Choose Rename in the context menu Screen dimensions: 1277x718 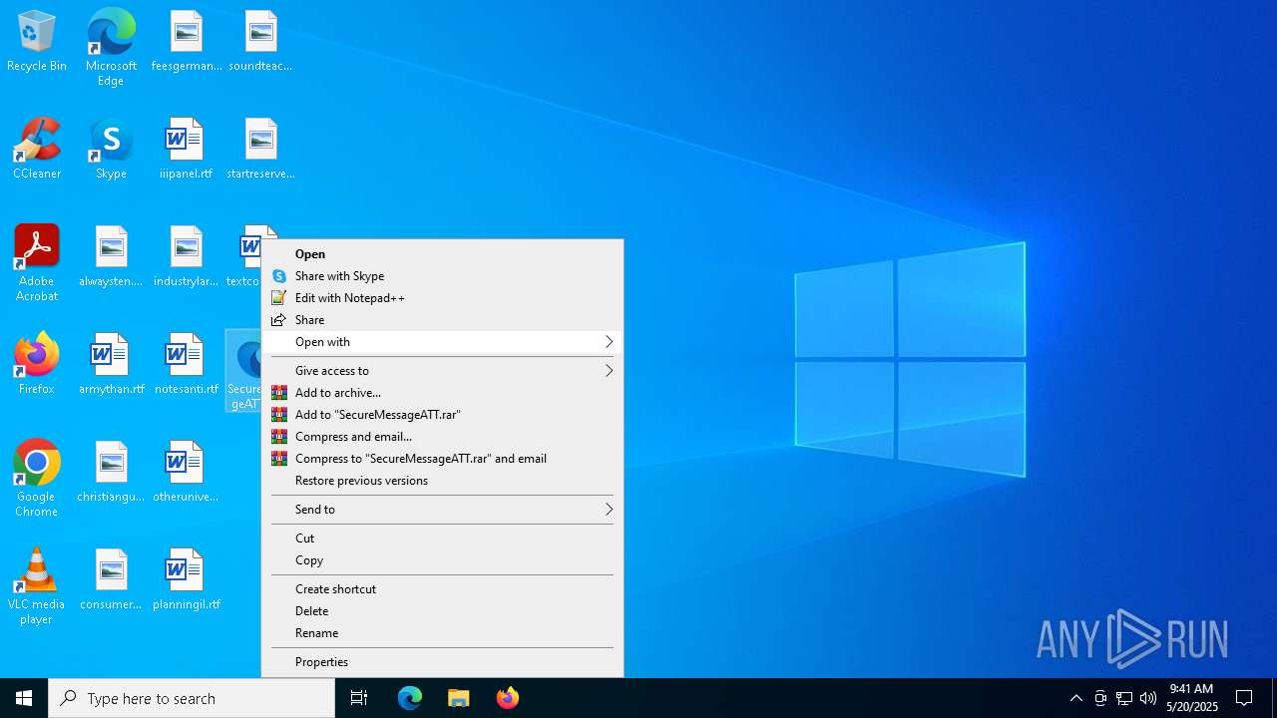pos(442,633)
